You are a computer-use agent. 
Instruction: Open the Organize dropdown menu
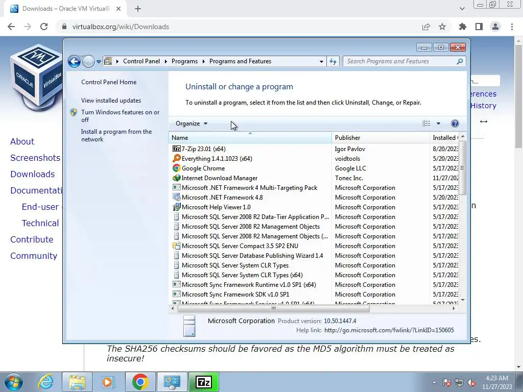tap(192, 124)
